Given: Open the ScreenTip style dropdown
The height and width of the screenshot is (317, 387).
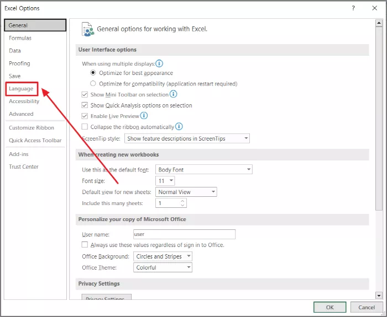Looking at the screenshot, I should tap(187, 138).
